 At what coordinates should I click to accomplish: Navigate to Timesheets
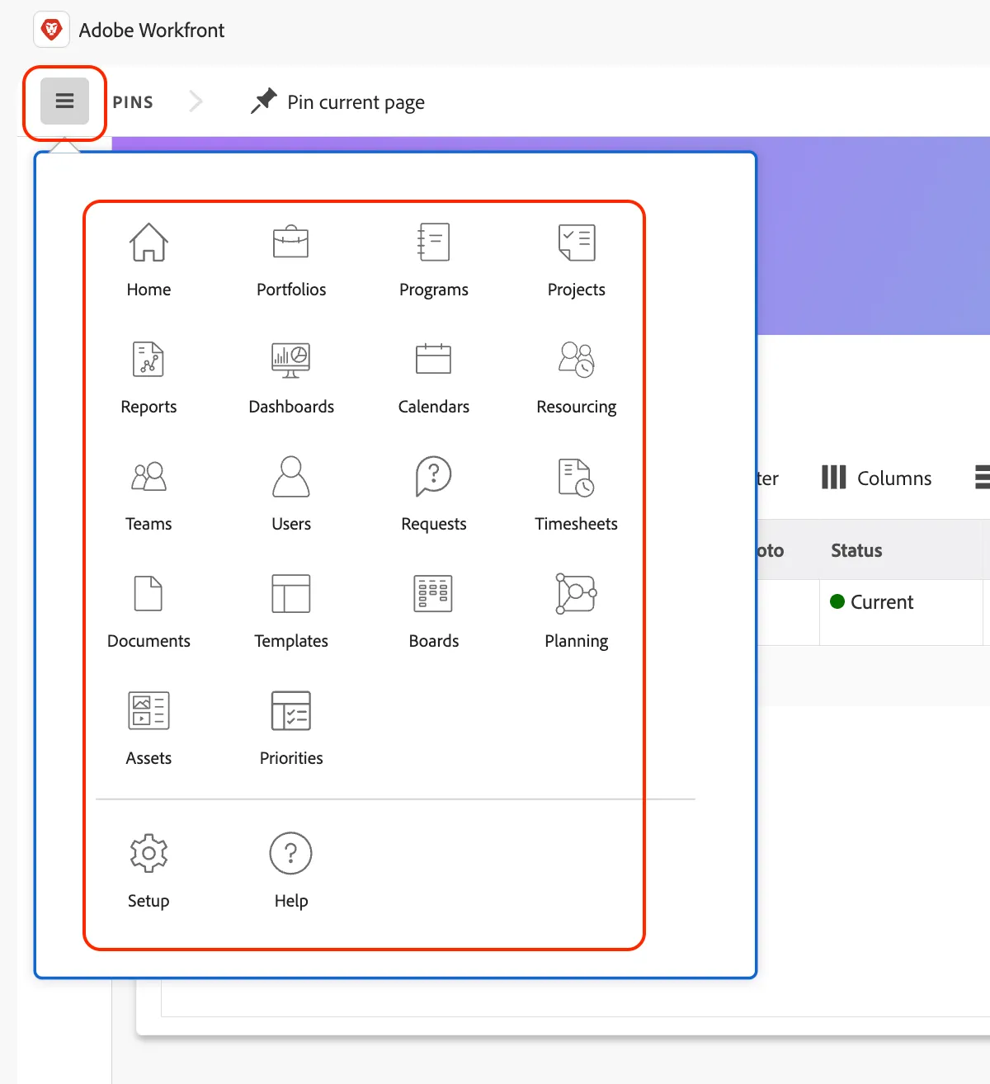point(577,494)
